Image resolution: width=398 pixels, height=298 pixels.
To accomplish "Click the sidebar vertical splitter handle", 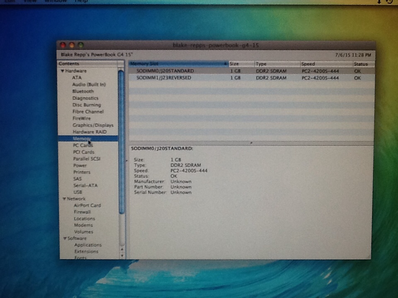I will click(x=127, y=161).
